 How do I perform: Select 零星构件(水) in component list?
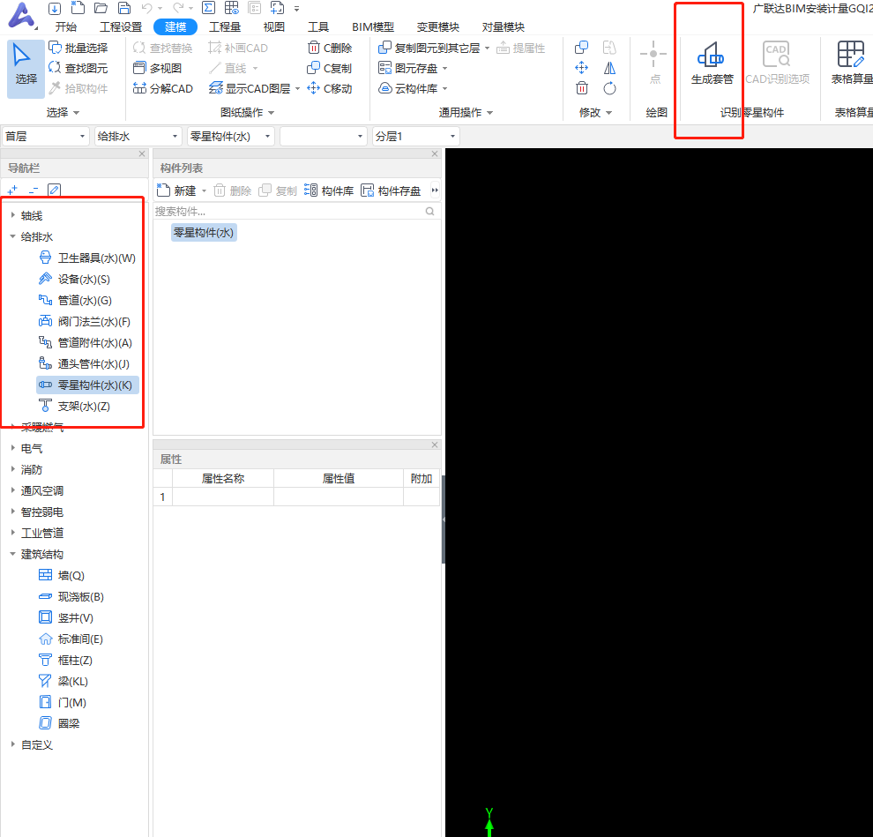[x=204, y=232]
